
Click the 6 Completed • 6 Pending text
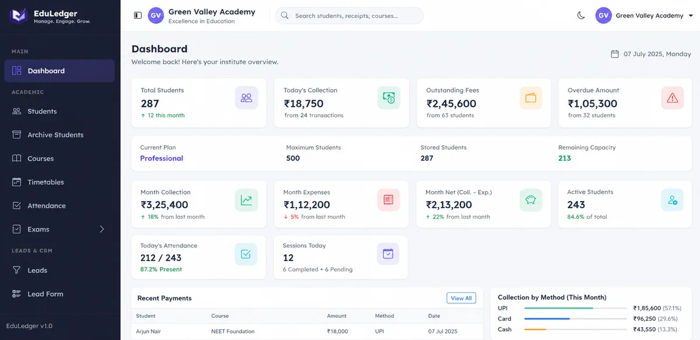(x=318, y=269)
